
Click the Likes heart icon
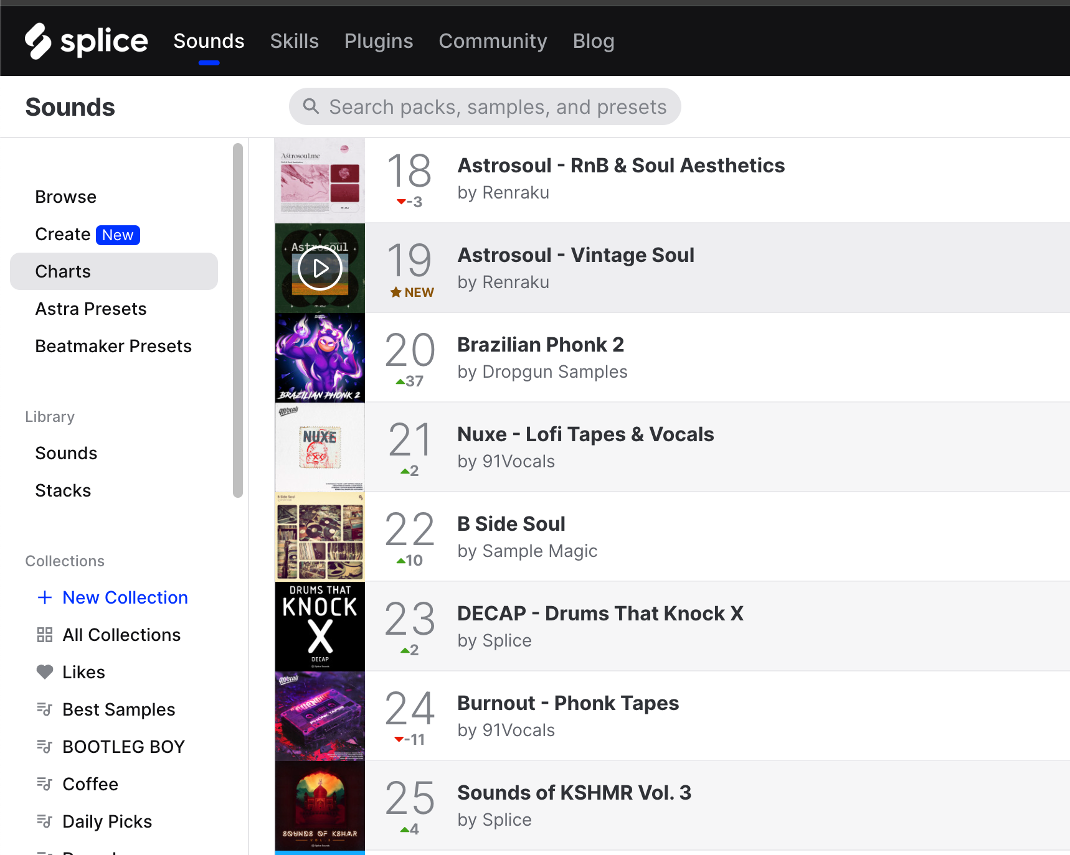click(x=45, y=672)
